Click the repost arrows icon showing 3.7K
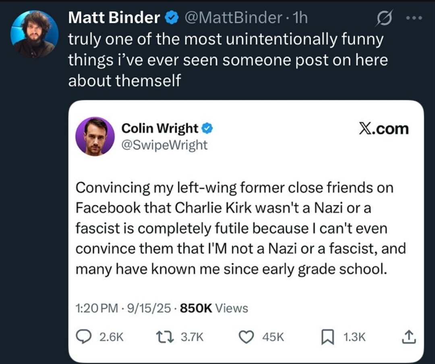This screenshot has height=364, width=435. (x=165, y=337)
